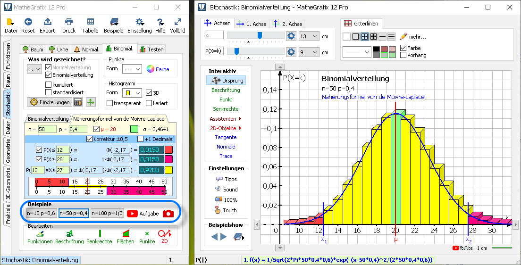Toggle the Binomialverteilung checkbox
This screenshot has height=265, width=521.
coord(48,75)
